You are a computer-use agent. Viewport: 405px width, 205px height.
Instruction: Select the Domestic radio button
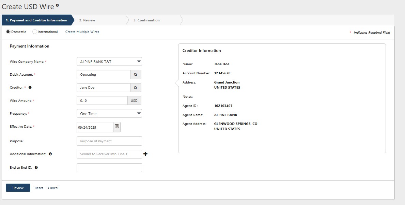8,32
